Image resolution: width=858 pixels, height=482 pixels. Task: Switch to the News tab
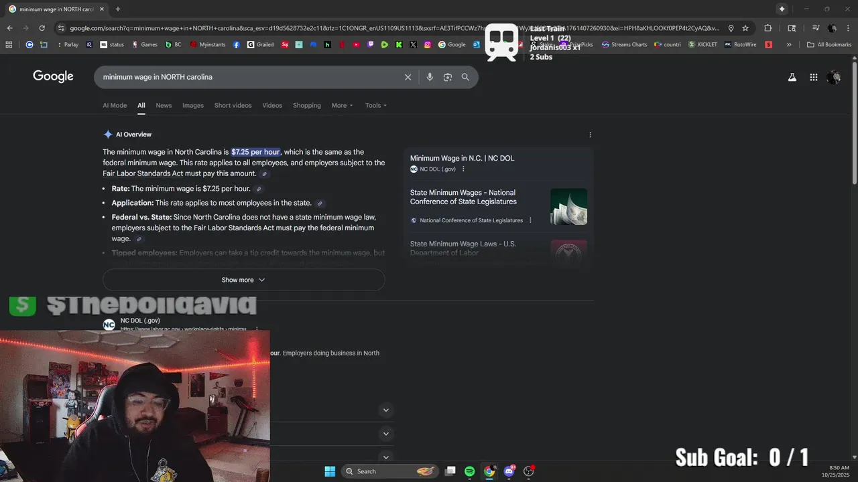pos(164,106)
